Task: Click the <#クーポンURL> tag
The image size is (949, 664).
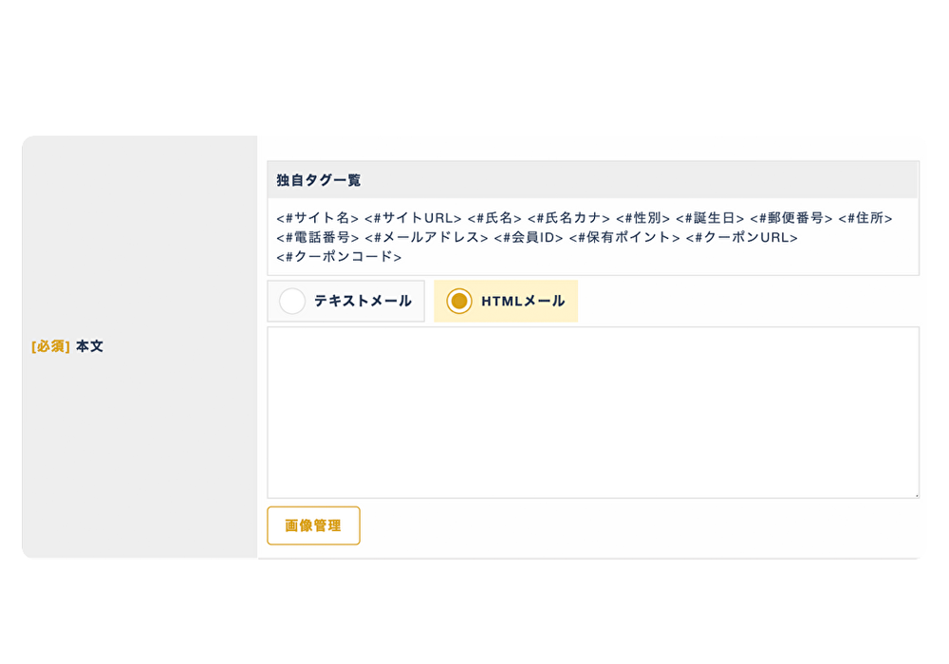Action: pyautogui.click(x=742, y=237)
